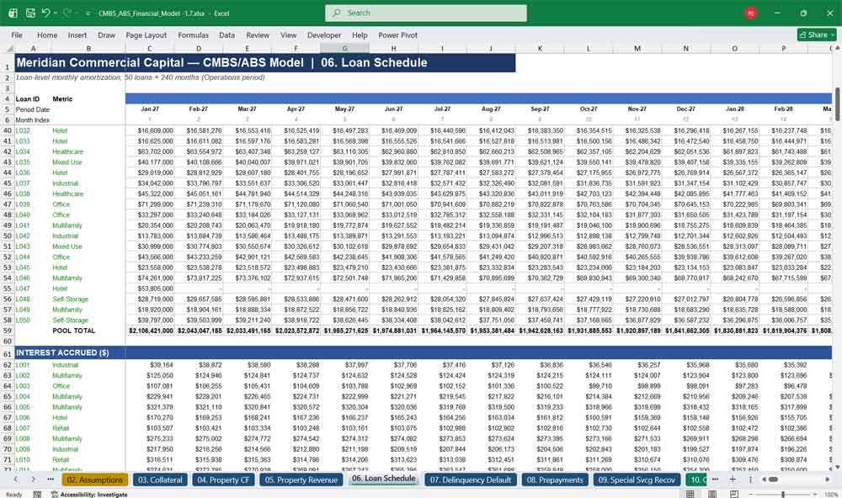Switch to 08. Prepayments sheet
This screenshot has height=498, width=842.
(555, 479)
